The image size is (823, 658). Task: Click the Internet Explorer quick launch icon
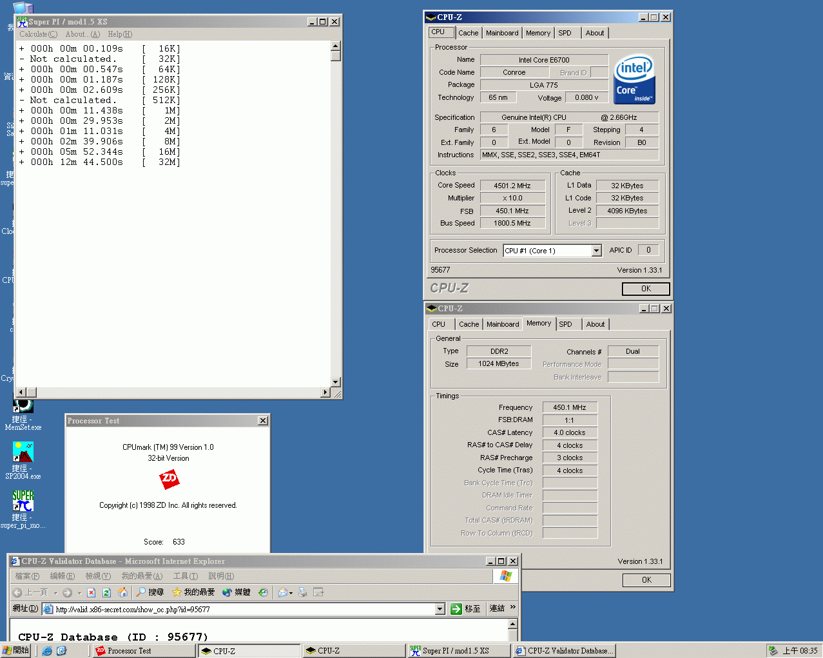47,651
